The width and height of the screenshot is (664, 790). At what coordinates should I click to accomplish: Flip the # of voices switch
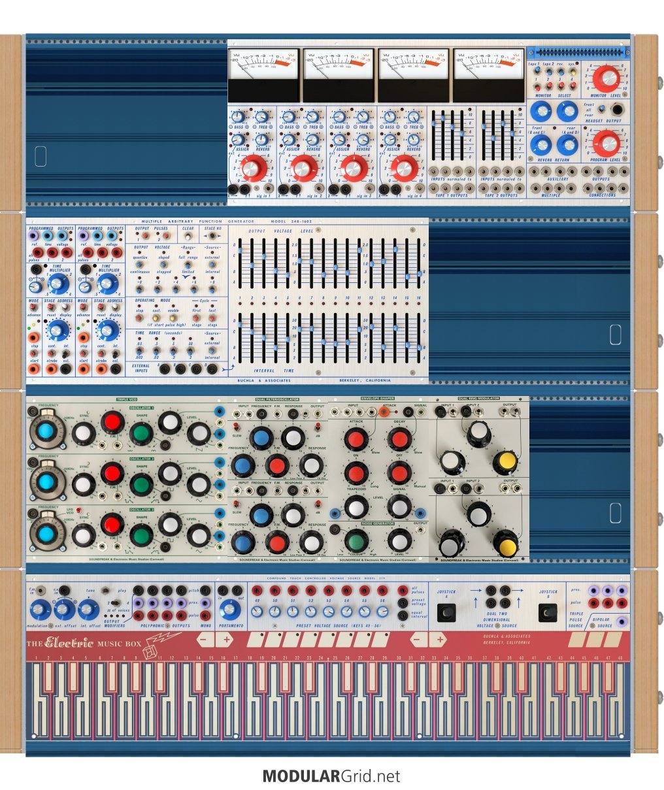point(117,604)
